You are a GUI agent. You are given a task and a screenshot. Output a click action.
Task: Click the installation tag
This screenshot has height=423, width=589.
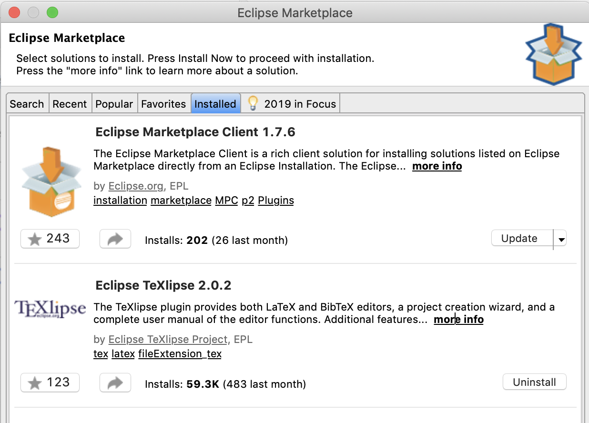(x=120, y=201)
